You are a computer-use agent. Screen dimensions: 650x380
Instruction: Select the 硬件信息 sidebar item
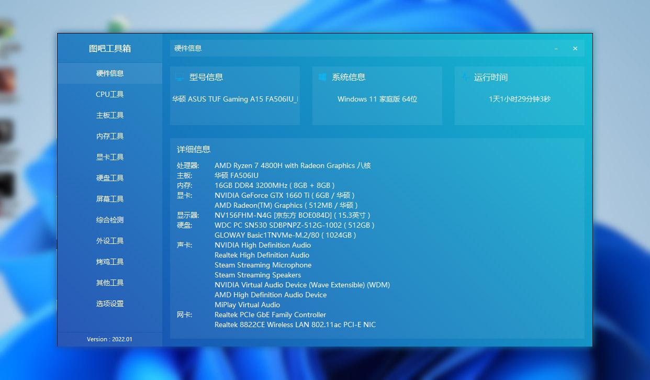110,73
